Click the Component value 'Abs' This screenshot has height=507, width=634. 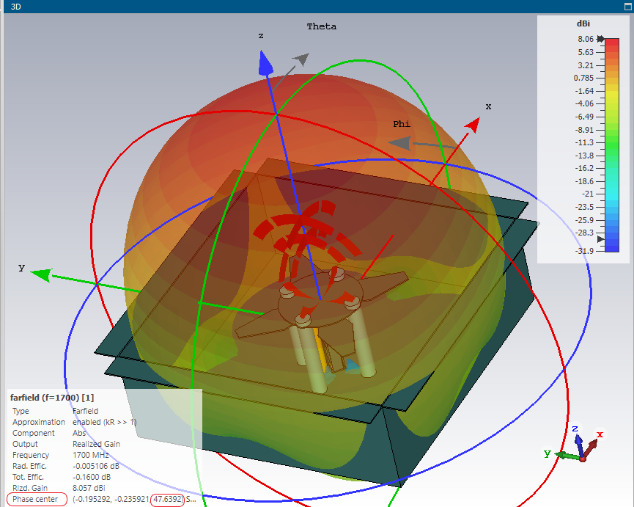tap(79, 433)
